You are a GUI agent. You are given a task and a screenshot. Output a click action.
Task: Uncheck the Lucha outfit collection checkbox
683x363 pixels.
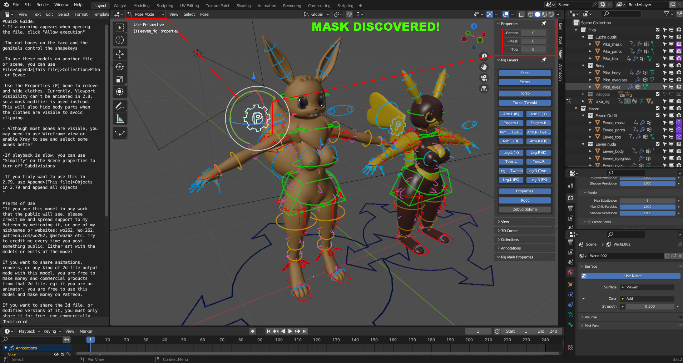tap(657, 37)
